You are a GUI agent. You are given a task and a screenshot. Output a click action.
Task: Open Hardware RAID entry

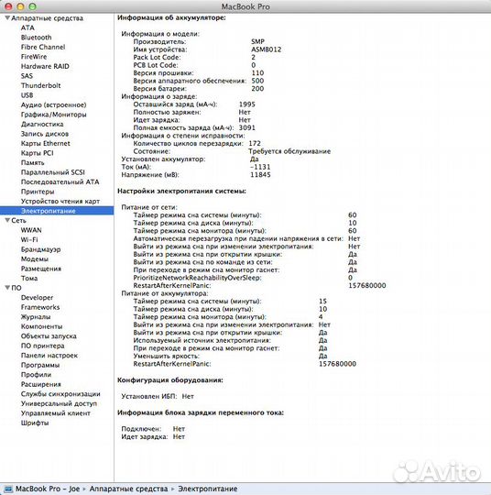tap(45, 66)
